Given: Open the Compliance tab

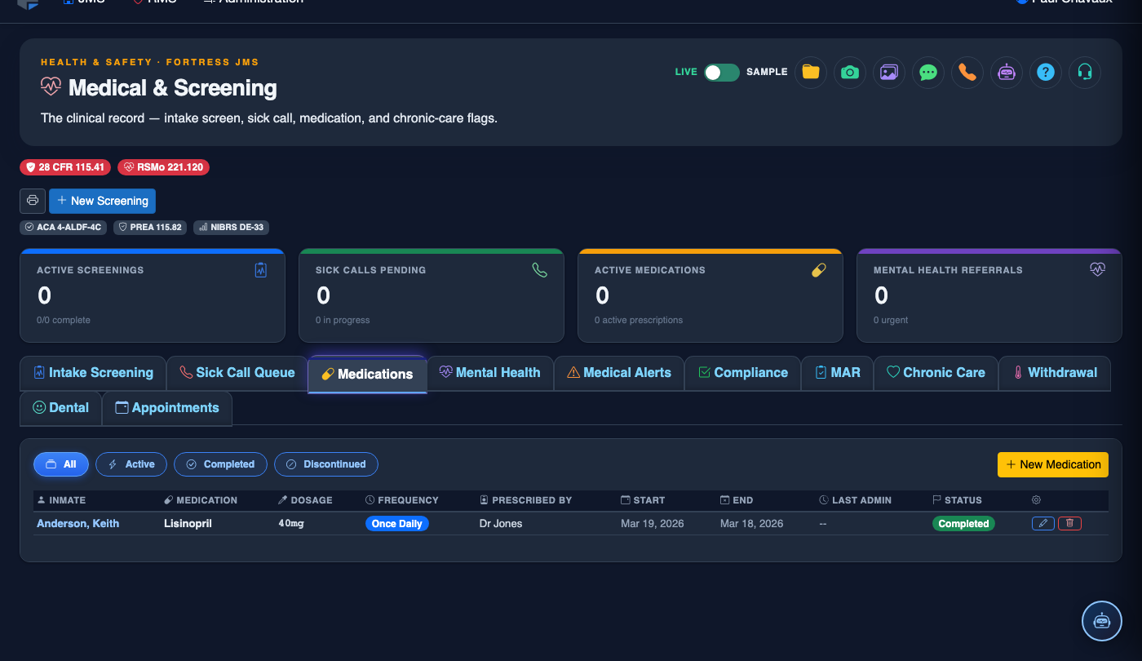Looking at the screenshot, I should pos(743,373).
